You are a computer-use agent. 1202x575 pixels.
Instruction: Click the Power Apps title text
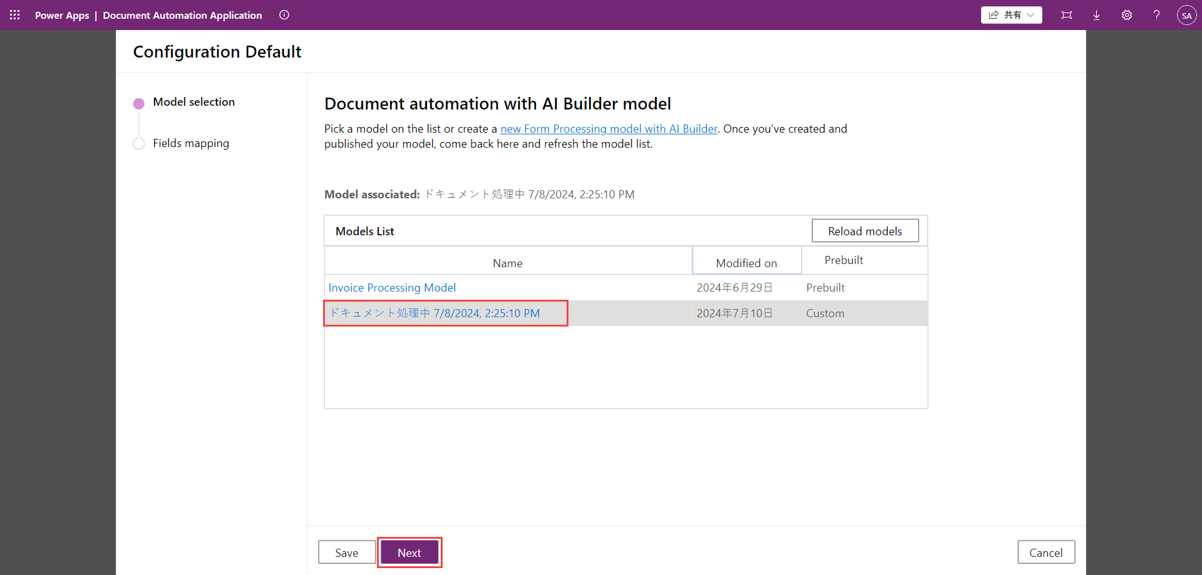[x=62, y=15]
